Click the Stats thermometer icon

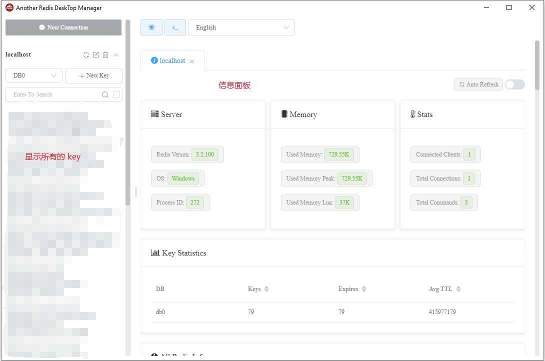[412, 114]
